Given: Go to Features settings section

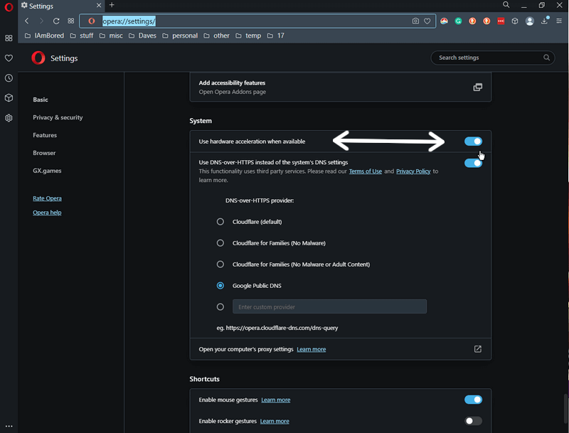Looking at the screenshot, I should (45, 135).
